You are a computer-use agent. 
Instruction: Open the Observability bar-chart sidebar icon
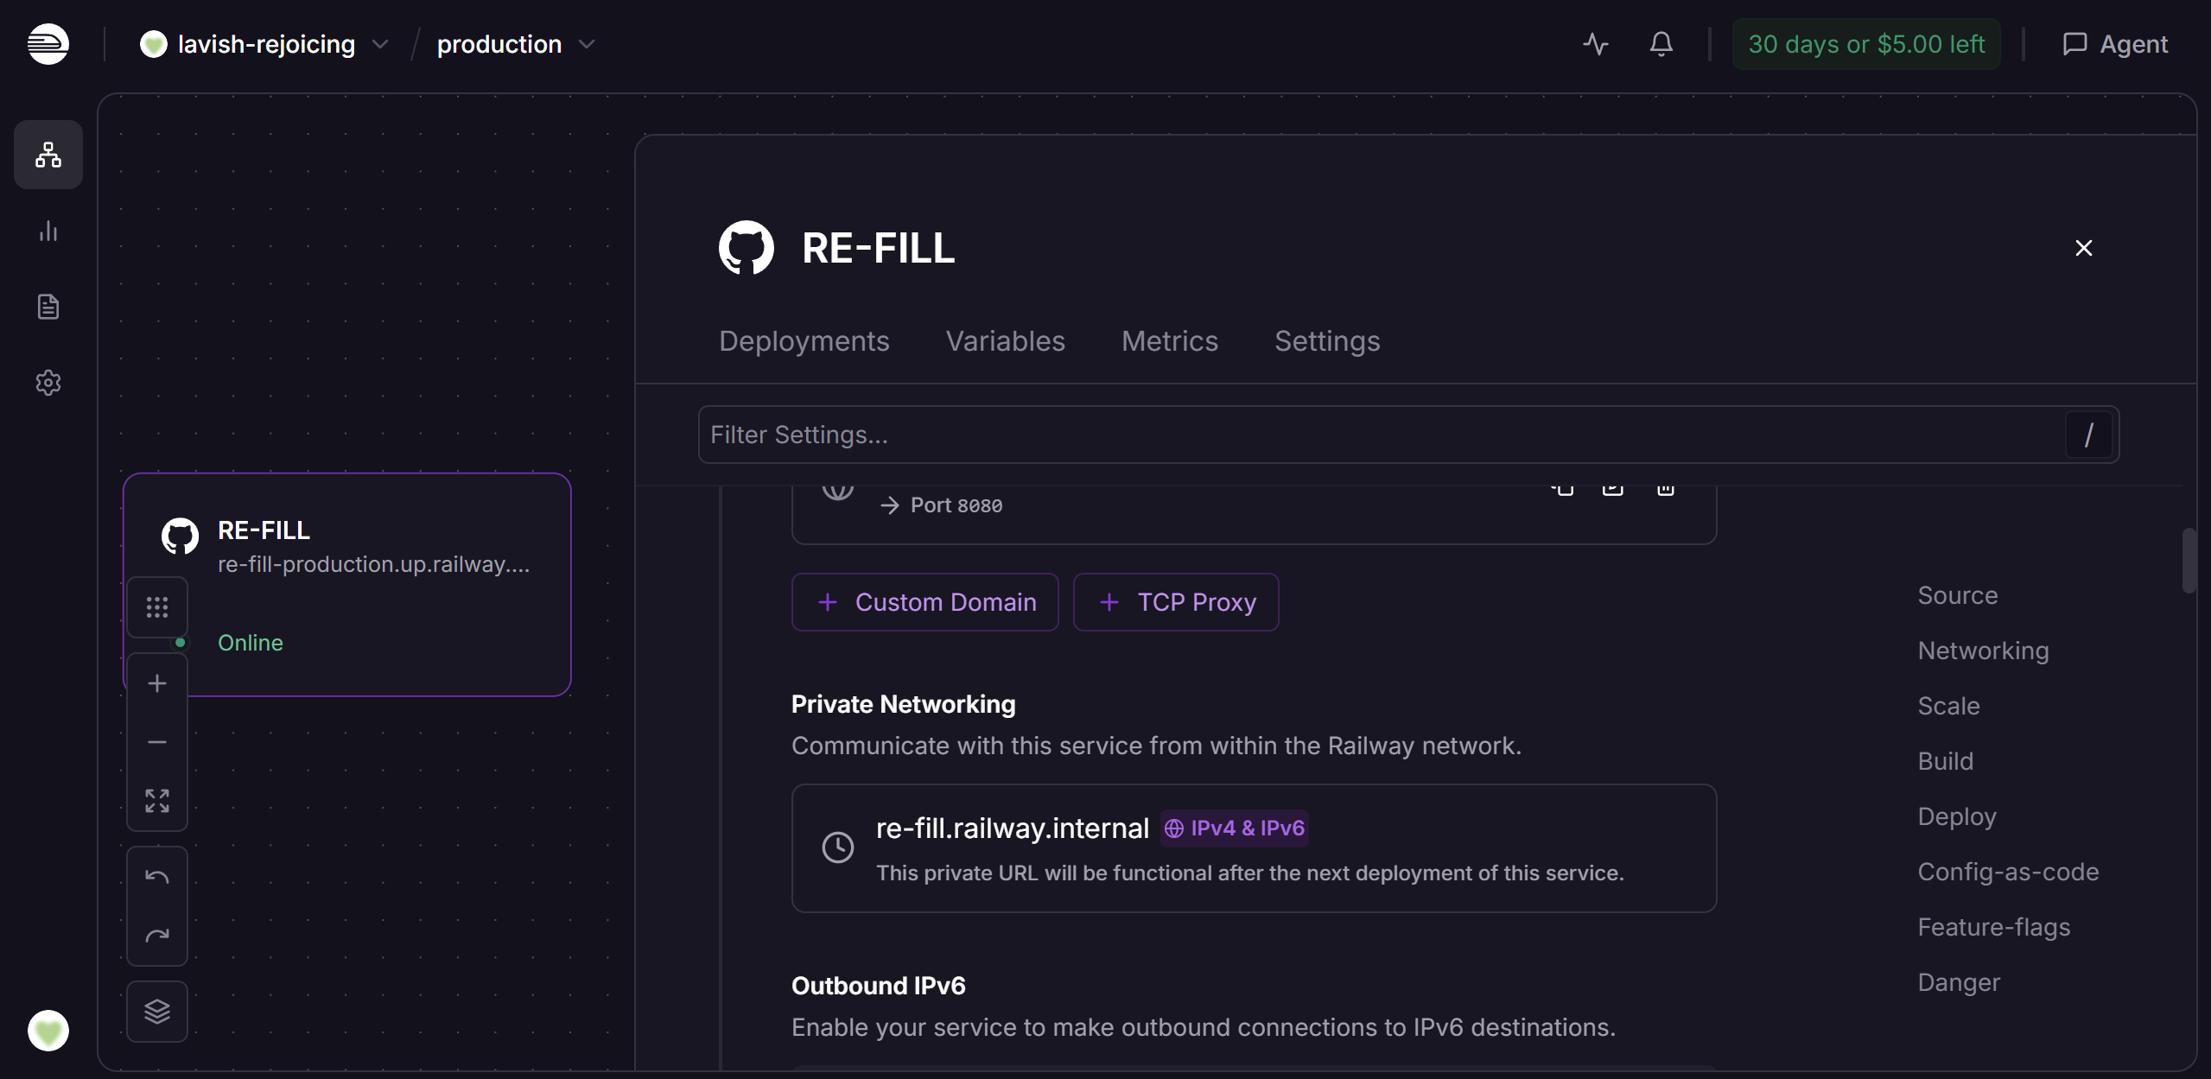coord(48,231)
